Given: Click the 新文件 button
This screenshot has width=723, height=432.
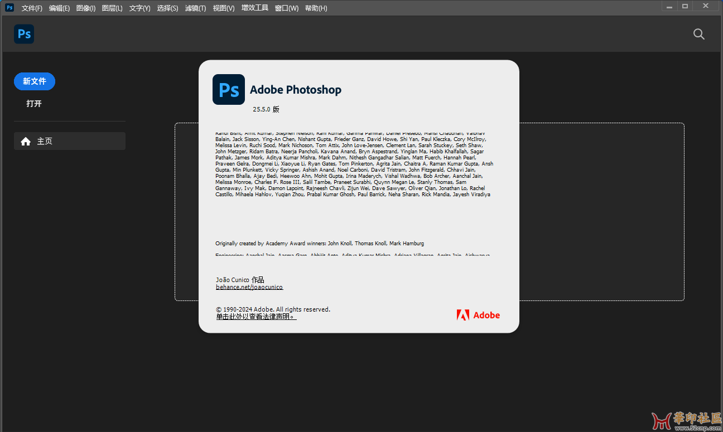Looking at the screenshot, I should [35, 81].
